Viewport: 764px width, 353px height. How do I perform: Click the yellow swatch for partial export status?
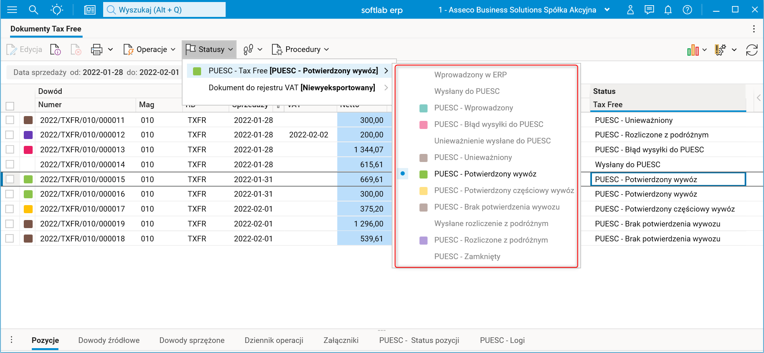424,191
